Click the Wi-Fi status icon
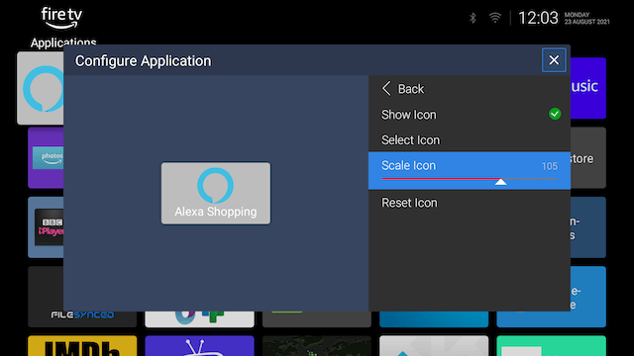This screenshot has width=634, height=356. point(495,18)
